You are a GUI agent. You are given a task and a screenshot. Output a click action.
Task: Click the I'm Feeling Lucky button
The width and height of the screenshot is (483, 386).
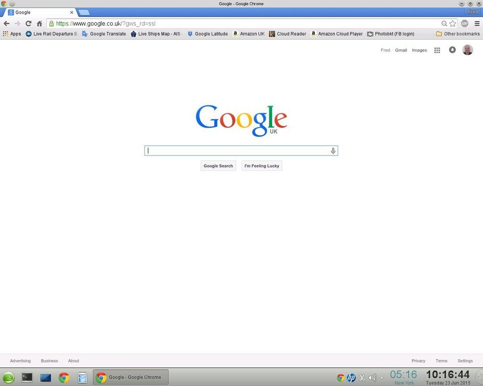pyautogui.click(x=261, y=165)
